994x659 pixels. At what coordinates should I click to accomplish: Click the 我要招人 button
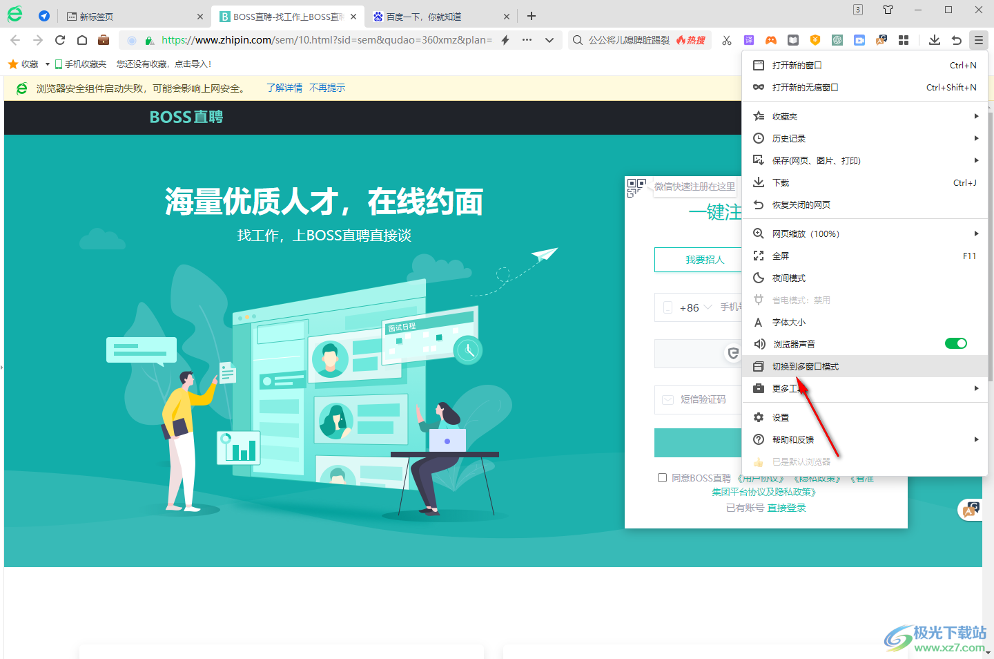(698, 260)
